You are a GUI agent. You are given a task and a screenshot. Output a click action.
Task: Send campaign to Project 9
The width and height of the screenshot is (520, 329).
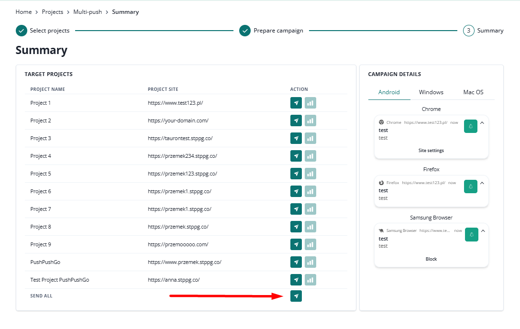296,244
